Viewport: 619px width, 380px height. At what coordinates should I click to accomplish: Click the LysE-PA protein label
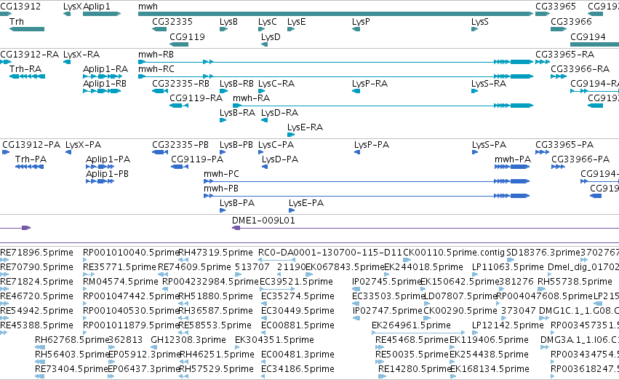[306, 203]
